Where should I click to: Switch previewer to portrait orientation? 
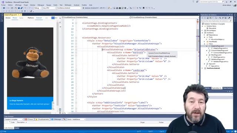[53, 18]
